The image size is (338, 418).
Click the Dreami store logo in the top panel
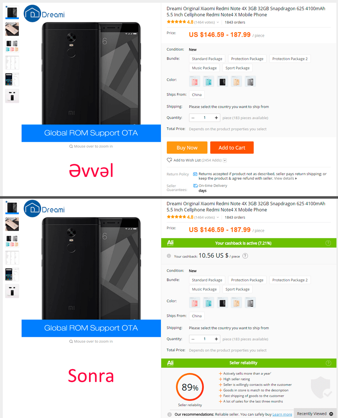click(x=44, y=13)
